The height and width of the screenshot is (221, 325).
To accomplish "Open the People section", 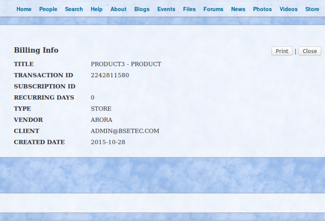I will [x=48, y=9].
